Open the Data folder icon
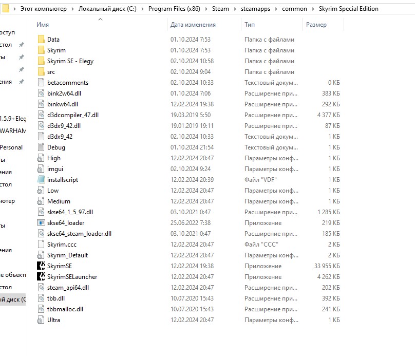 [41, 40]
